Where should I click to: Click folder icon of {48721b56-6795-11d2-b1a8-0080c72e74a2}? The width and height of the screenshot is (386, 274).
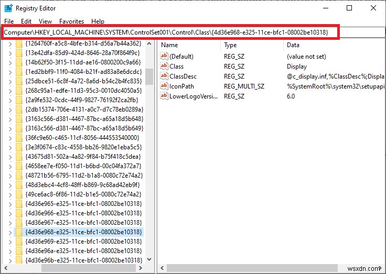click(x=19, y=176)
